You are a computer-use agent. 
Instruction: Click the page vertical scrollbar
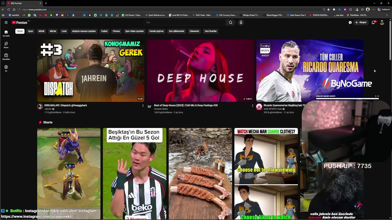pyautogui.click(x=390, y=40)
